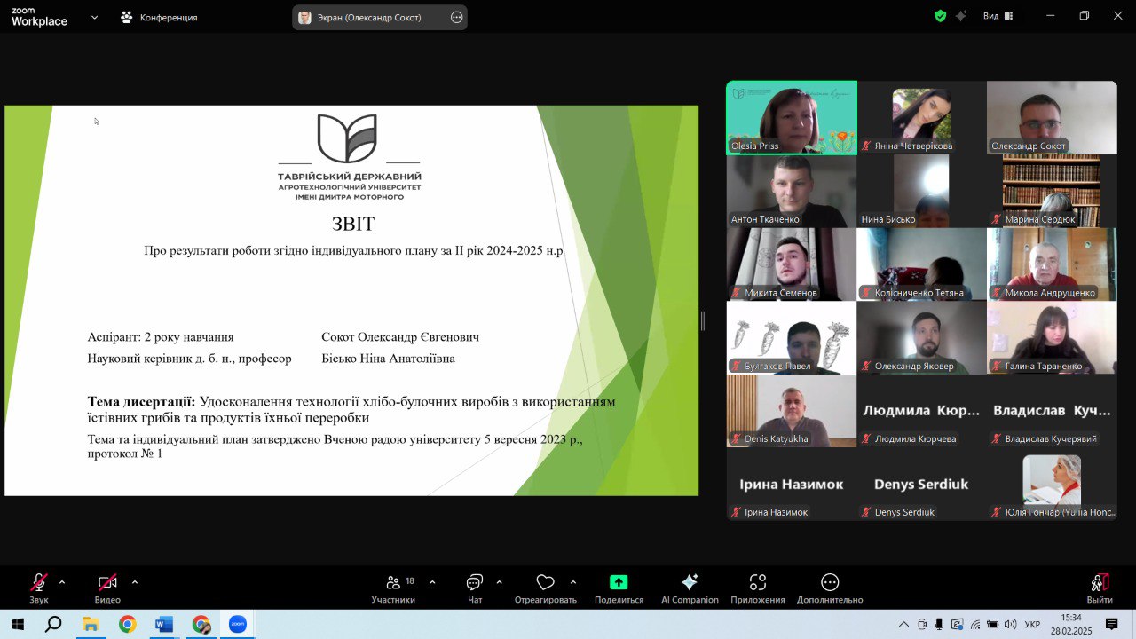
Task: Switch the УКР keyboard language
Action: 1033,625
